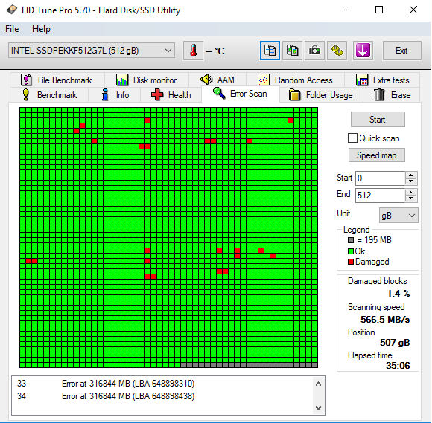Minimize the HD Tune Pro window
Image resolution: width=432 pixels, height=423 pixels.
[x=346, y=10]
